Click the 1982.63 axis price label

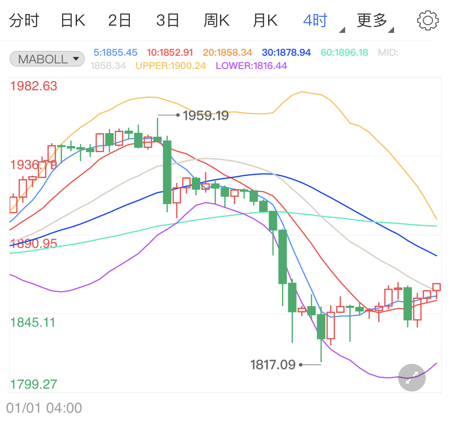coord(34,86)
